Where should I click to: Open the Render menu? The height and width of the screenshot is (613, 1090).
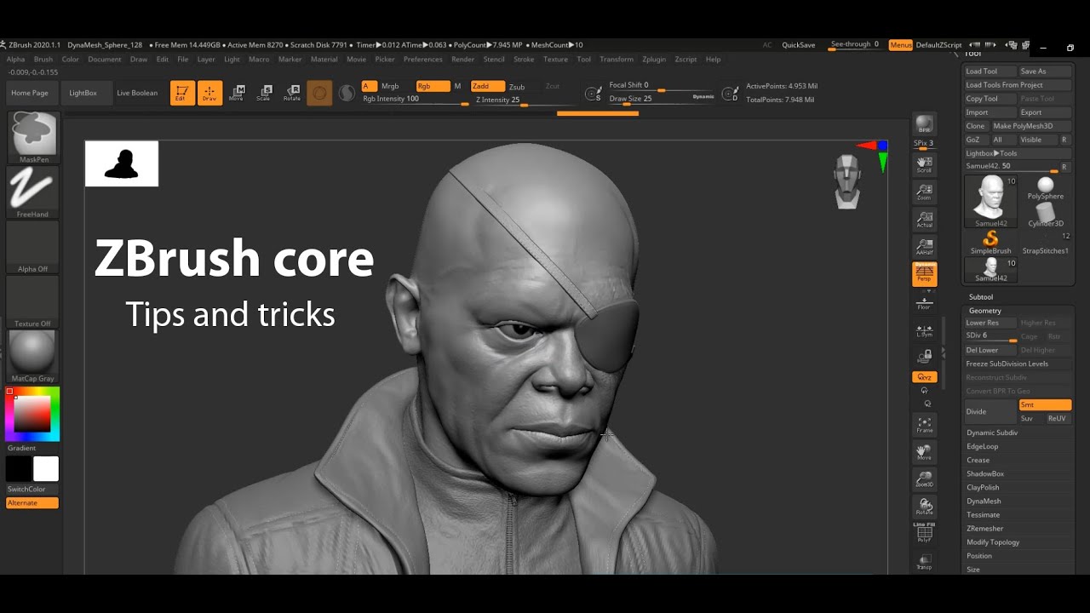coord(462,60)
